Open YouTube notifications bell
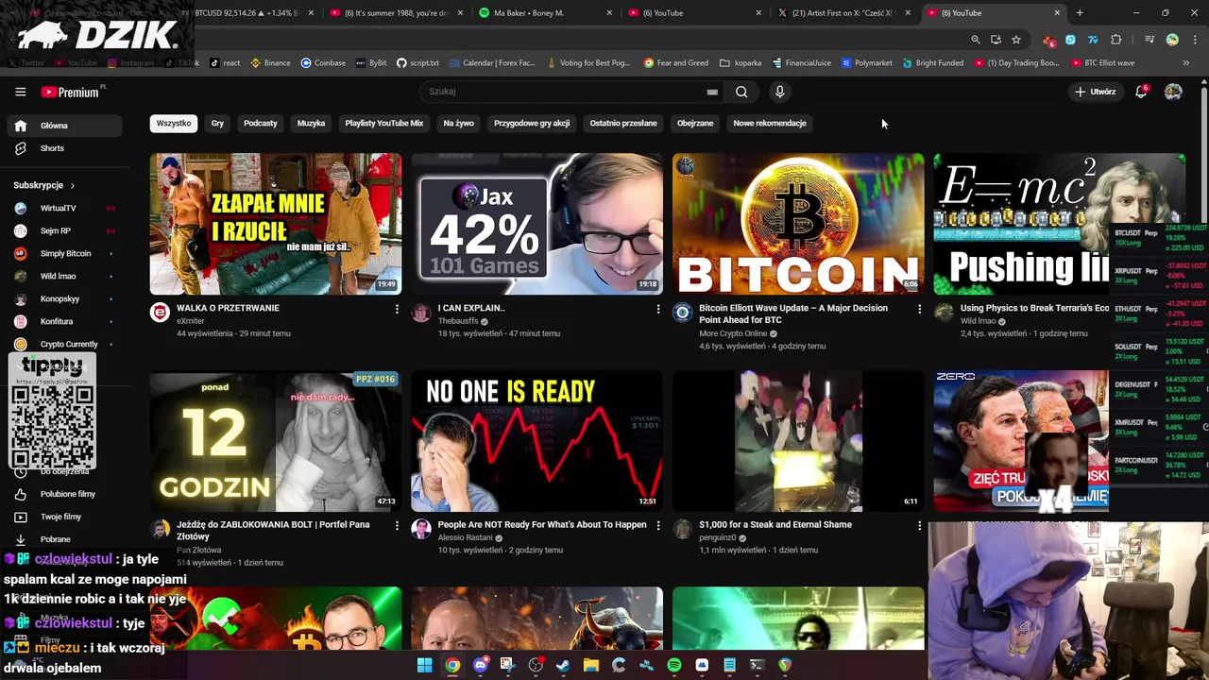Image resolution: width=1209 pixels, height=680 pixels. [x=1141, y=92]
